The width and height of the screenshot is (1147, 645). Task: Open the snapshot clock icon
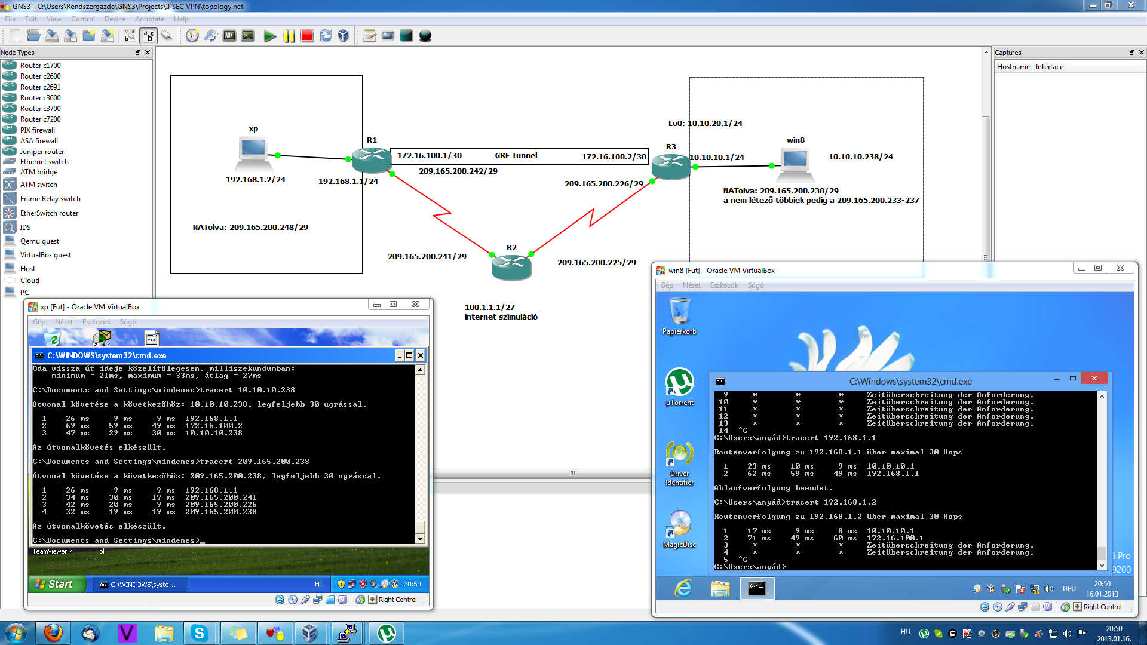pos(192,36)
